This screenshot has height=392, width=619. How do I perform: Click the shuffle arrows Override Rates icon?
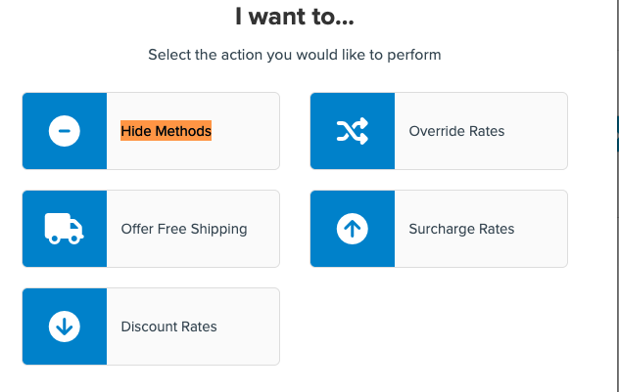[353, 131]
